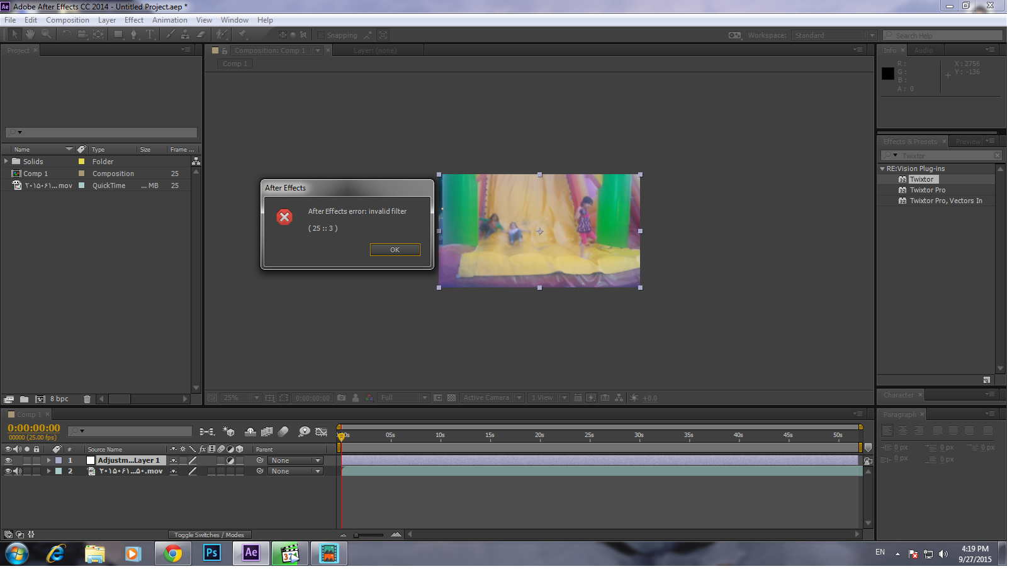The height and width of the screenshot is (581, 1017).
Task: Select the Zoom magnifier tool
Action: (47, 35)
